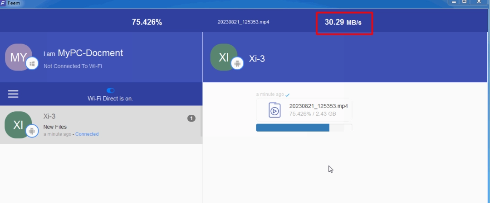Click the 75.426% / 2.43 GB text

point(313,114)
